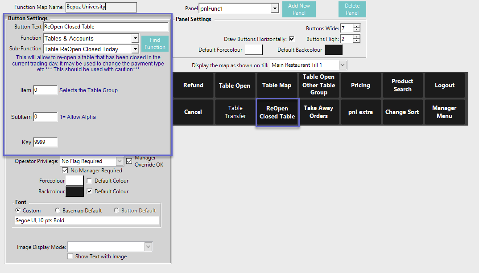This screenshot has height=273, width=479.
Task: Click the Take Away Orders button
Action: tap(318, 112)
